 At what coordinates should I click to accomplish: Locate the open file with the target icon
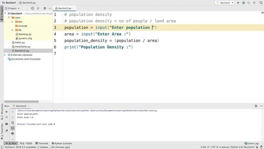(33, 8)
